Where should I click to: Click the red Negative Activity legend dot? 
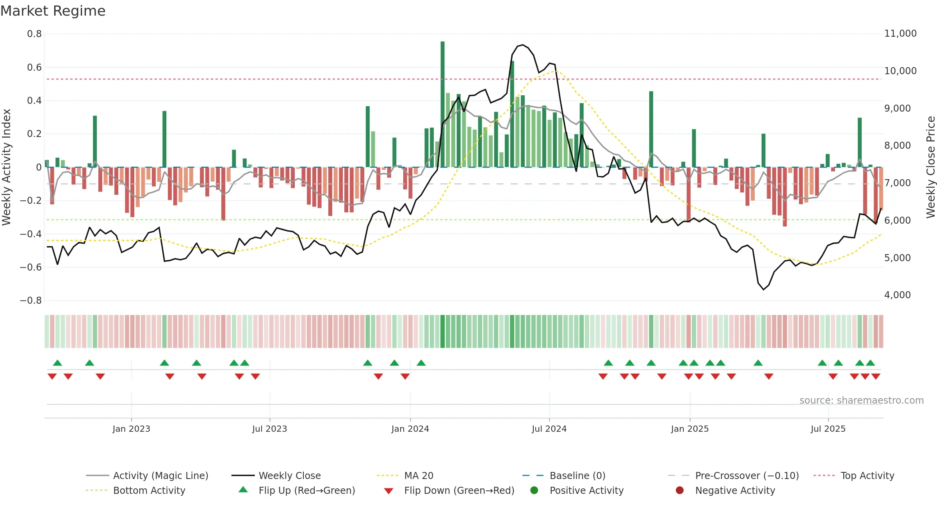point(680,490)
